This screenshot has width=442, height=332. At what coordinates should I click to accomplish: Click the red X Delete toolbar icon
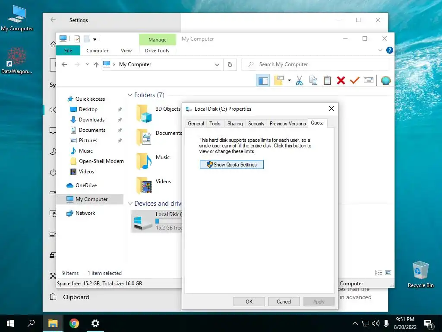coord(341,81)
